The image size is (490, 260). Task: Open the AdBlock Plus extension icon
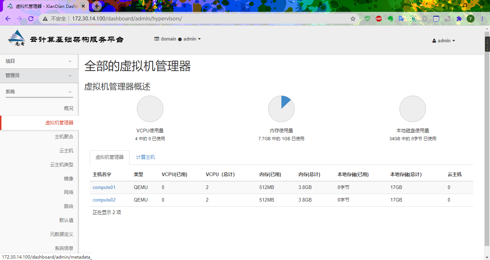378,18
